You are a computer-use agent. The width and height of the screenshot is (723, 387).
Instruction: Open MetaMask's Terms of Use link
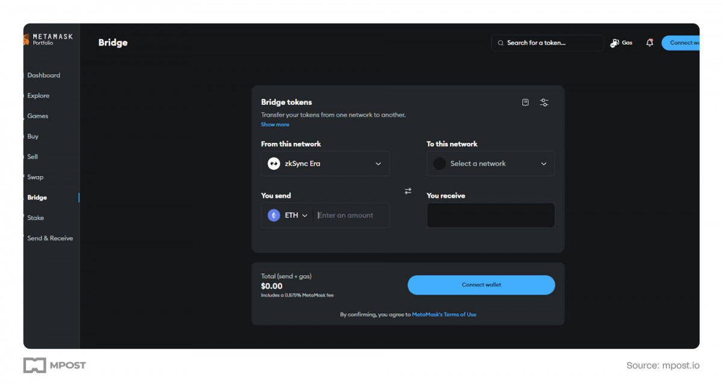[444, 315]
